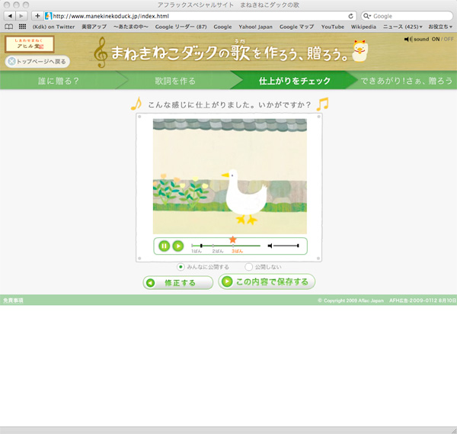Select 公開しない radio button
Viewport: 457px width, 434px height.
248,267
